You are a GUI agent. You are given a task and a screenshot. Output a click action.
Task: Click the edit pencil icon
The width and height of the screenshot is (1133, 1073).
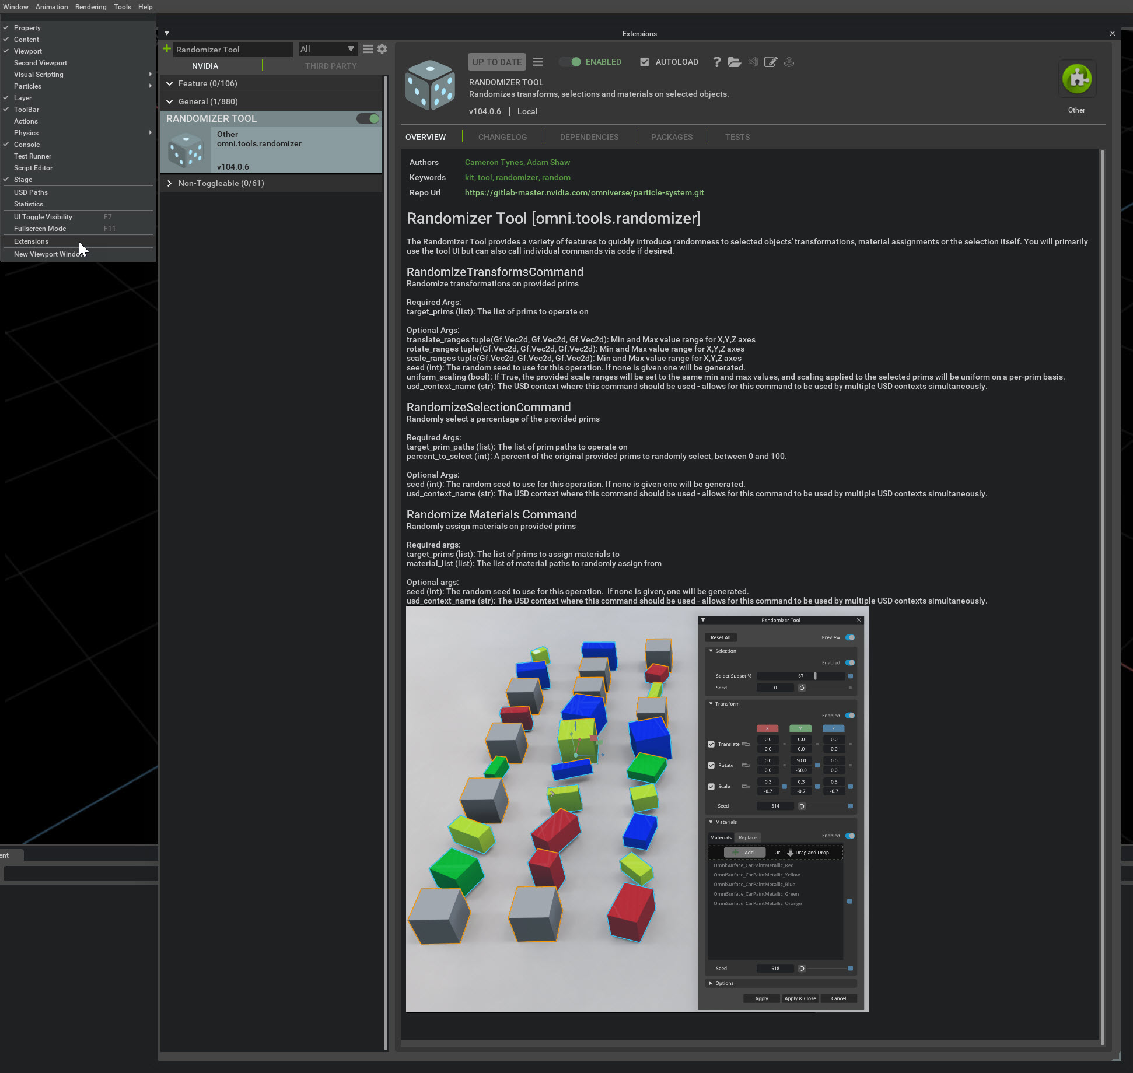771,62
